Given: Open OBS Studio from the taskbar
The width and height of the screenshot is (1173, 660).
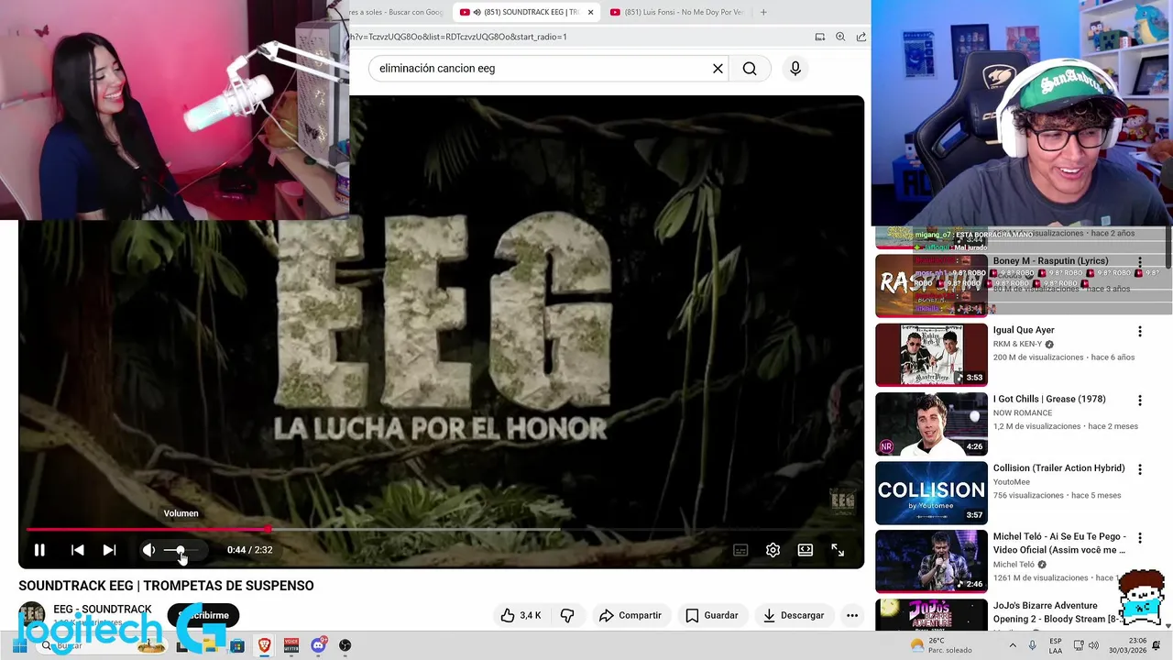Looking at the screenshot, I should (x=345, y=645).
